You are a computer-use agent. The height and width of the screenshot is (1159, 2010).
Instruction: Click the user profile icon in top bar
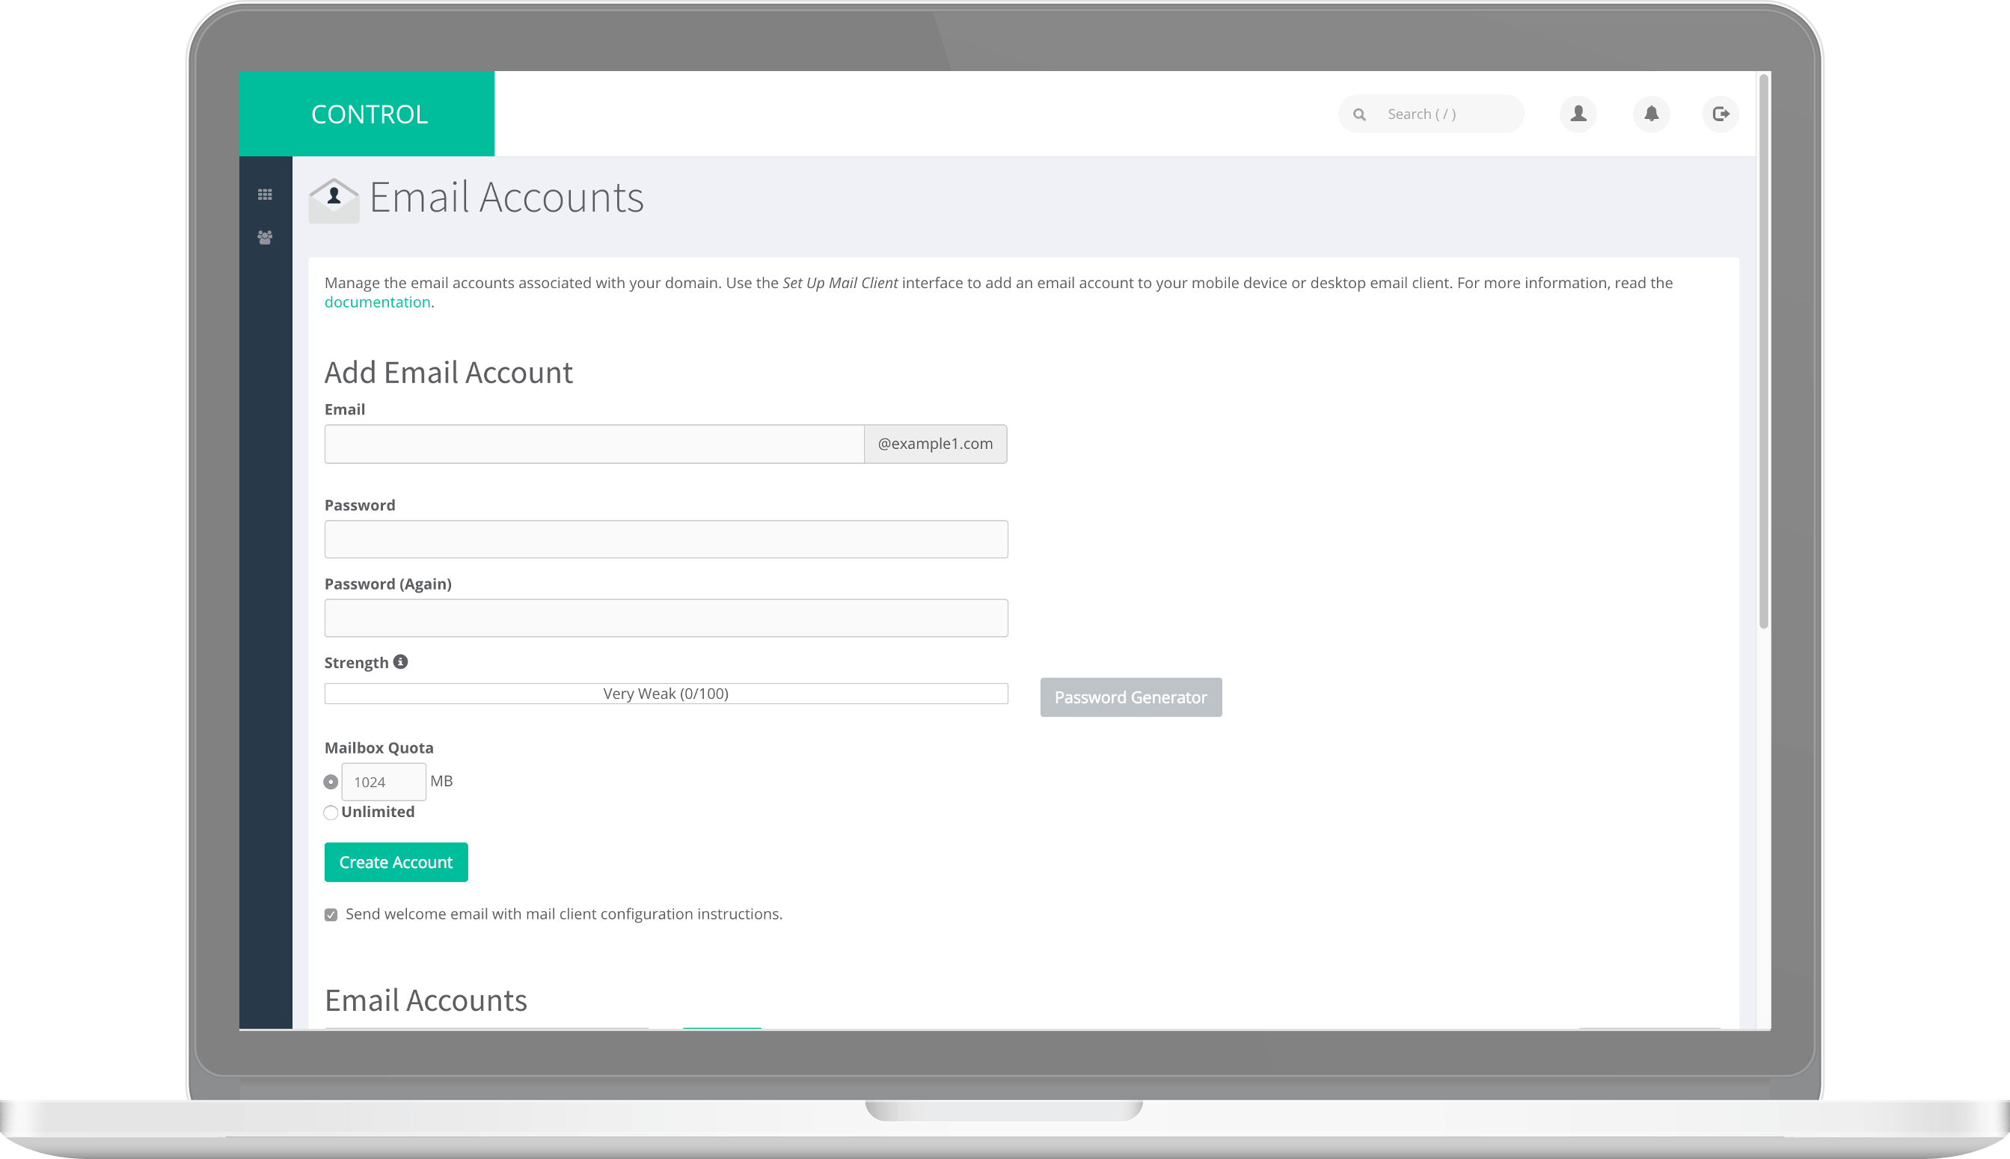(1578, 113)
